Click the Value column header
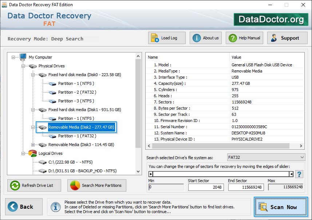Viewport: 312px width, 220px height. (x=267, y=57)
